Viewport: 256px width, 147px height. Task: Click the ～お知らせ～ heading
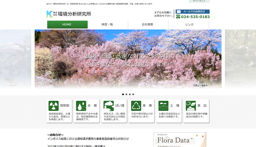55,135
